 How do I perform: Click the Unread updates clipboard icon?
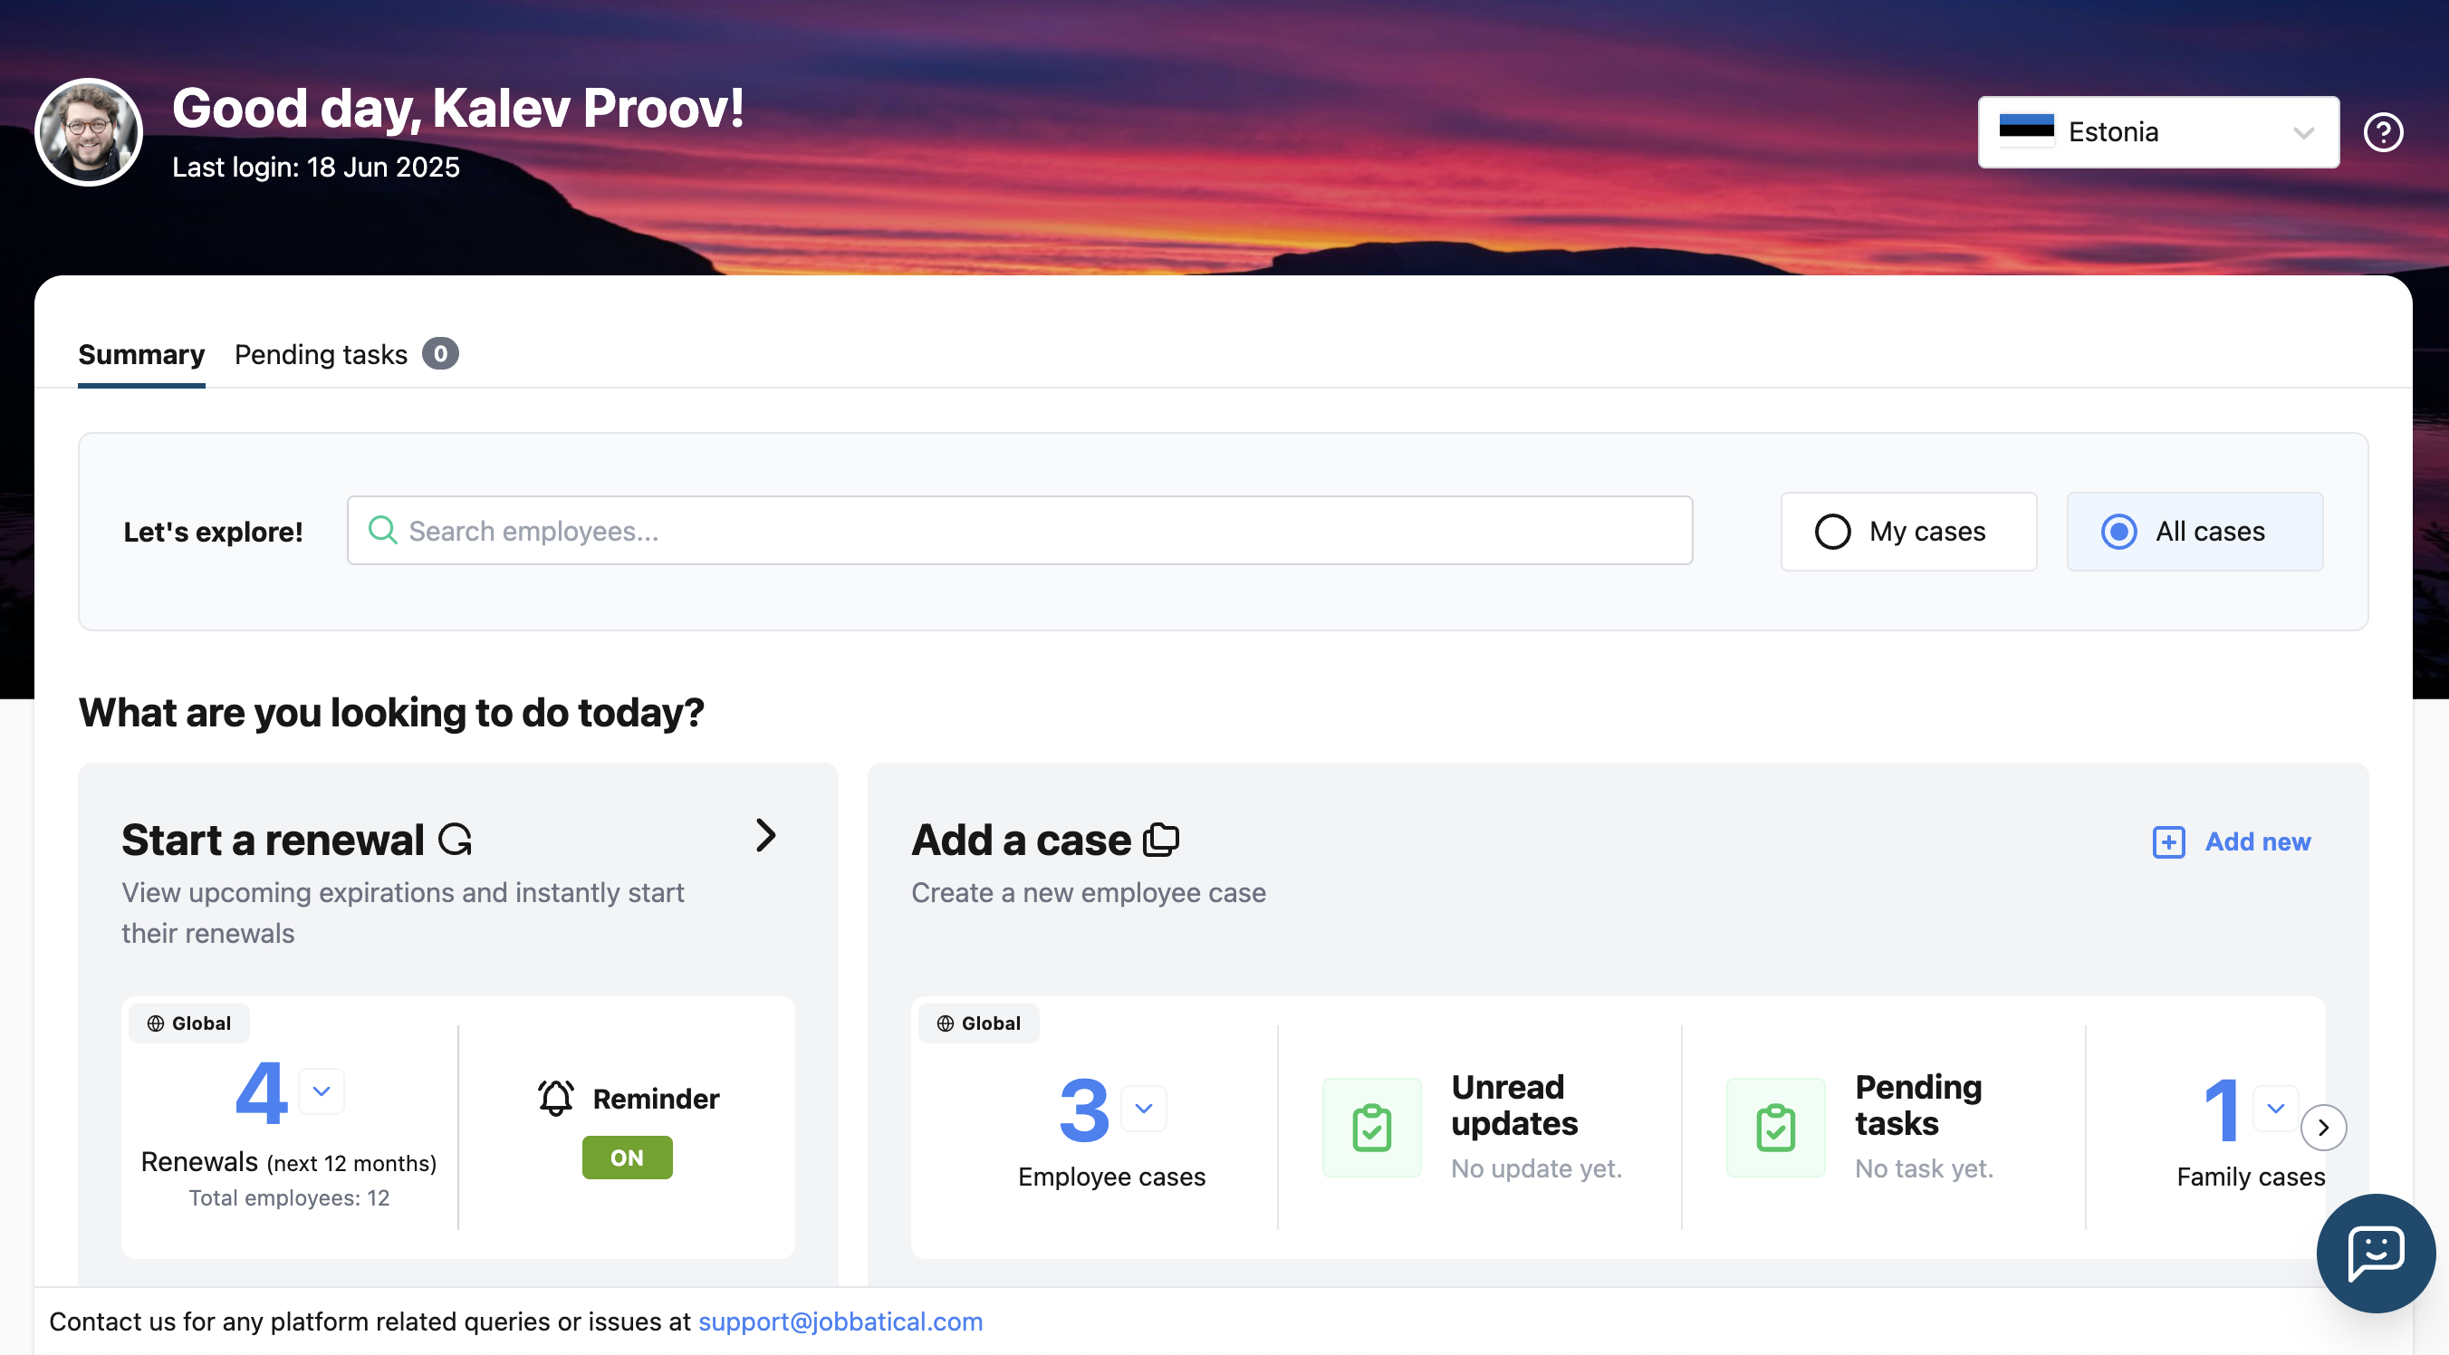point(1371,1128)
